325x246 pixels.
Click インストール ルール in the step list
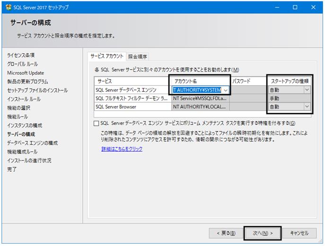(x=24, y=99)
